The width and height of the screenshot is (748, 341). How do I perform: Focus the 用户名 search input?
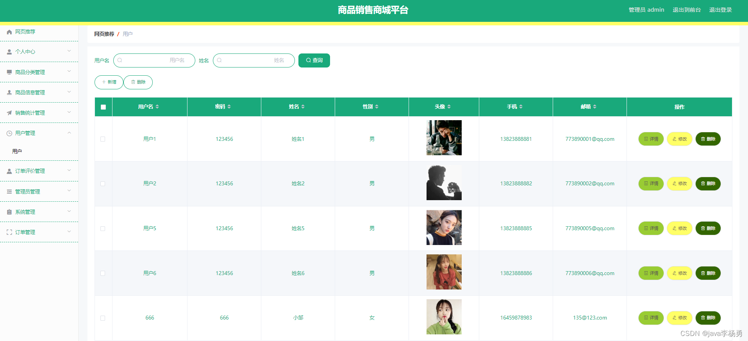pos(154,60)
